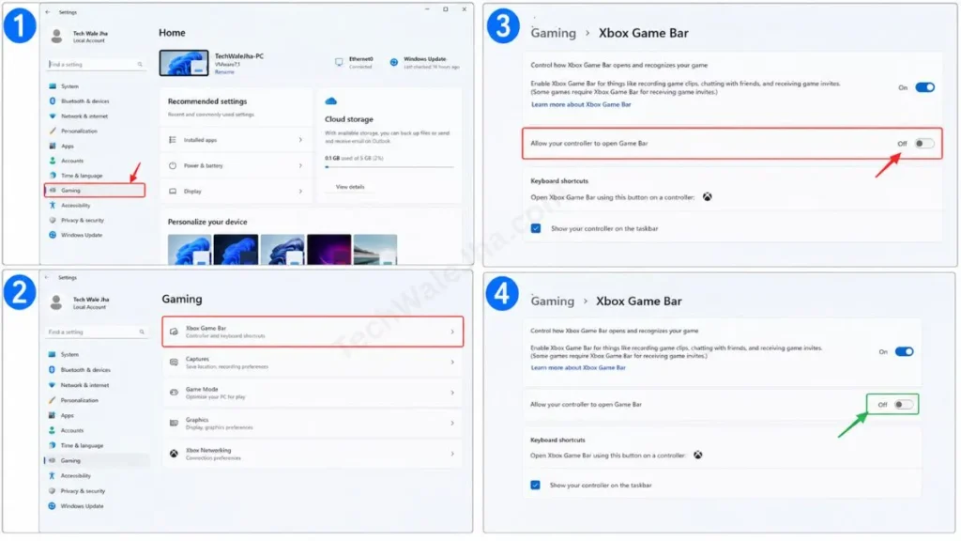Click the Cloud storage cloud icon
The image size is (961, 541).
point(331,101)
